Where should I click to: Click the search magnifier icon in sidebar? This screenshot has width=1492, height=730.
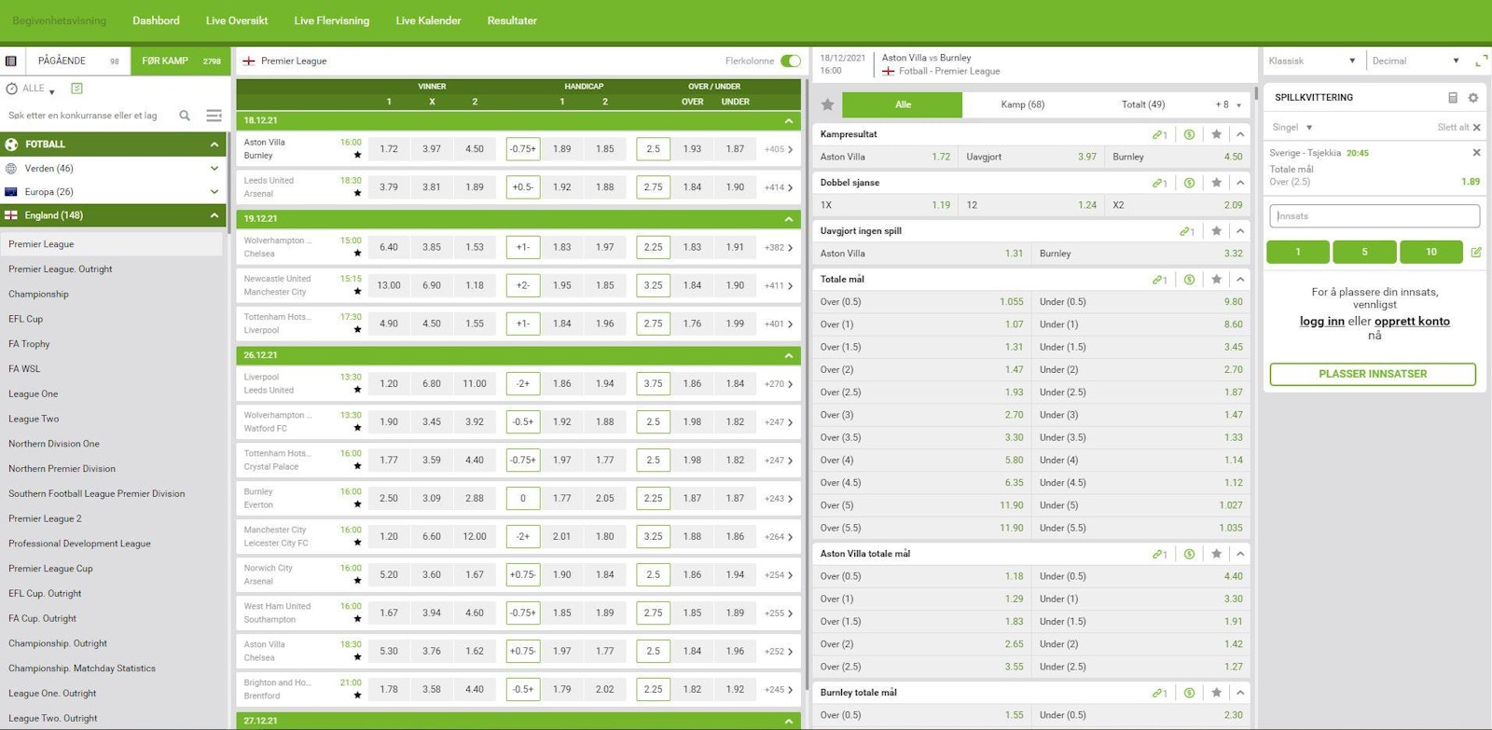[x=185, y=116]
